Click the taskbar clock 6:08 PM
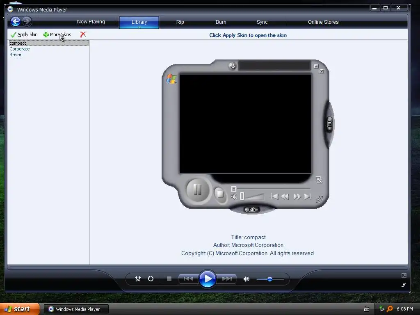The width and height of the screenshot is (420, 315). click(405, 309)
